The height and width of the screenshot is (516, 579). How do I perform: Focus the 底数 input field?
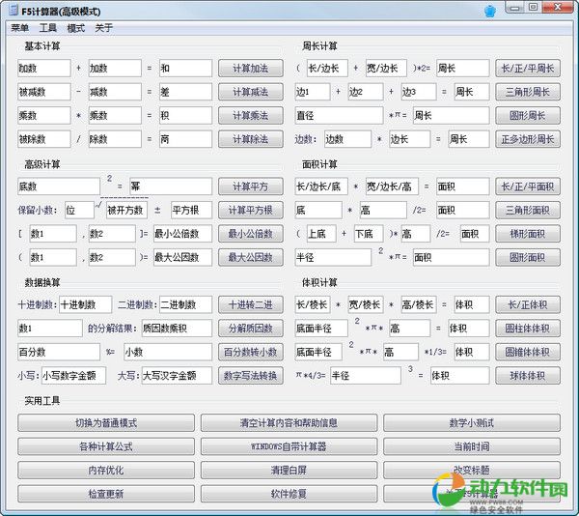pos(59,186)
